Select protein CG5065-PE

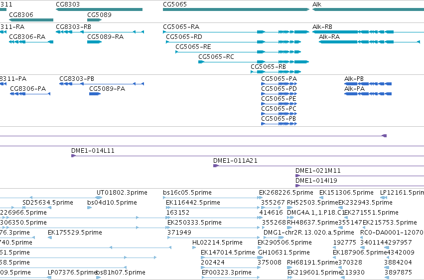click(279, 104)
